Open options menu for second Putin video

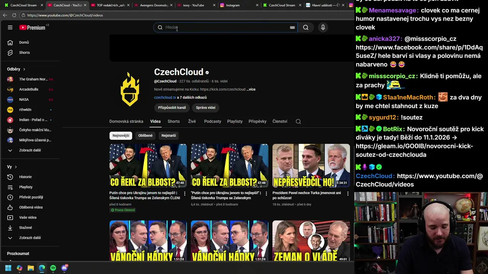(x=266, y=194)
